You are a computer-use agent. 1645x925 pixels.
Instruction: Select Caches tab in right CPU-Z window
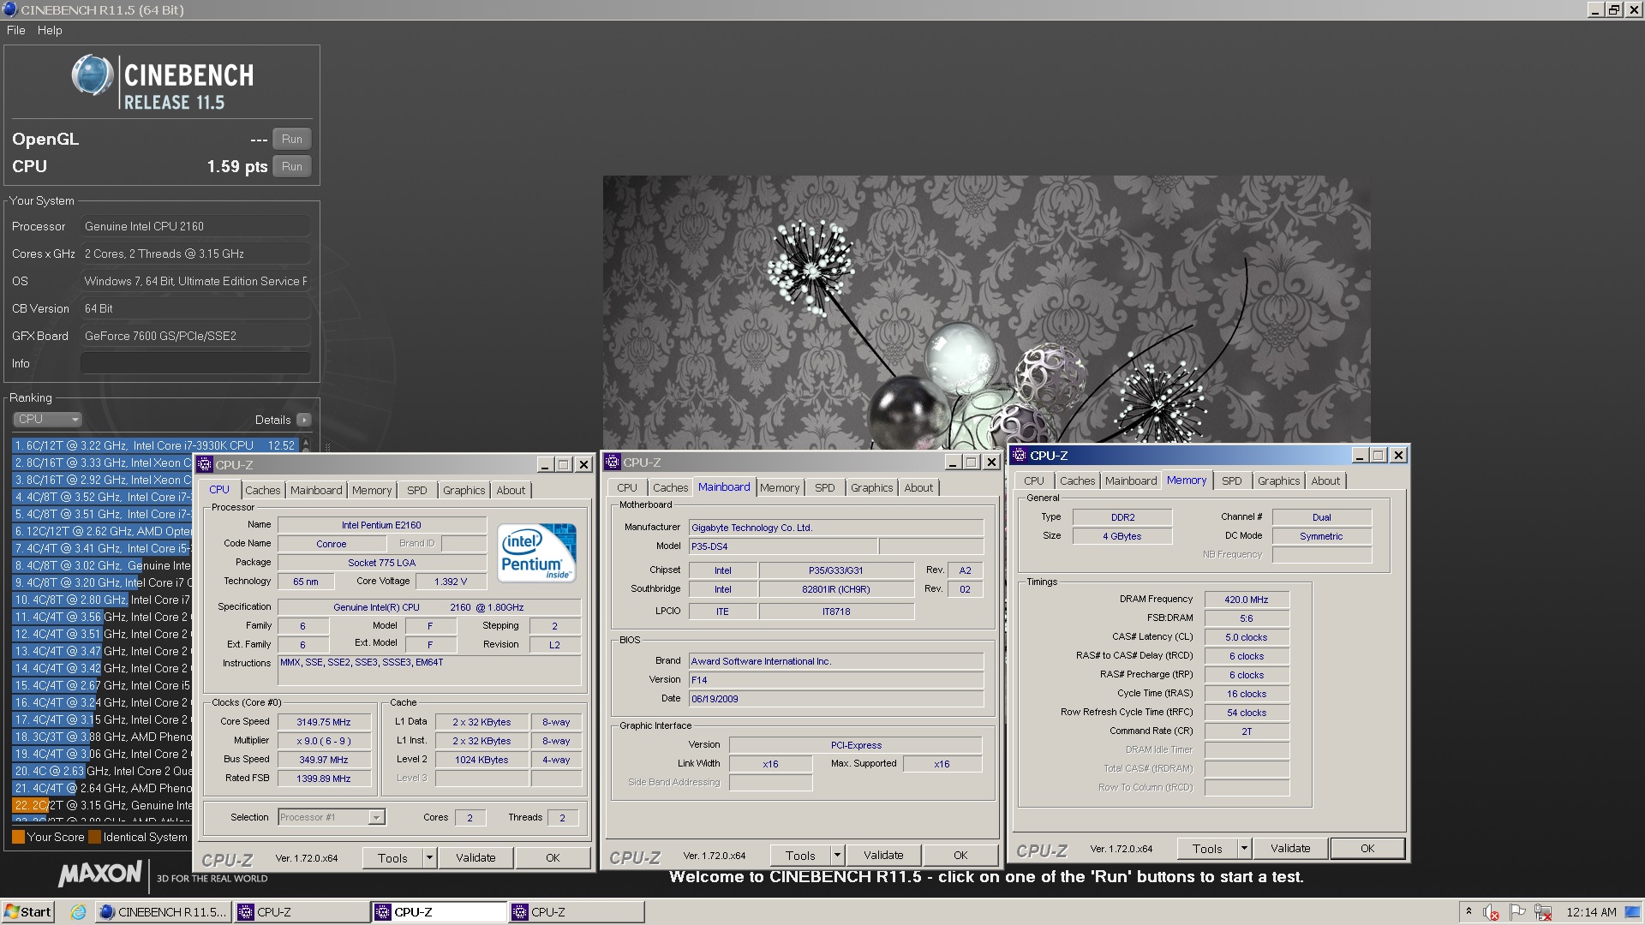[1077, 480]
